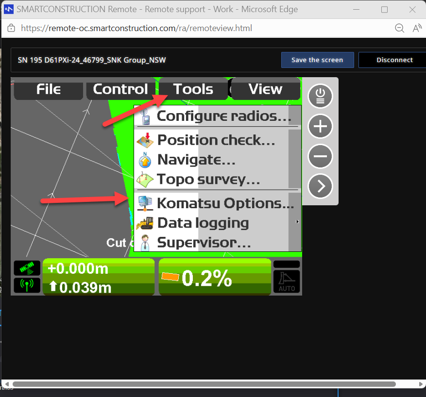
Task: Click the SN 195 D61PXi-24 machine name
Action: 91,60
